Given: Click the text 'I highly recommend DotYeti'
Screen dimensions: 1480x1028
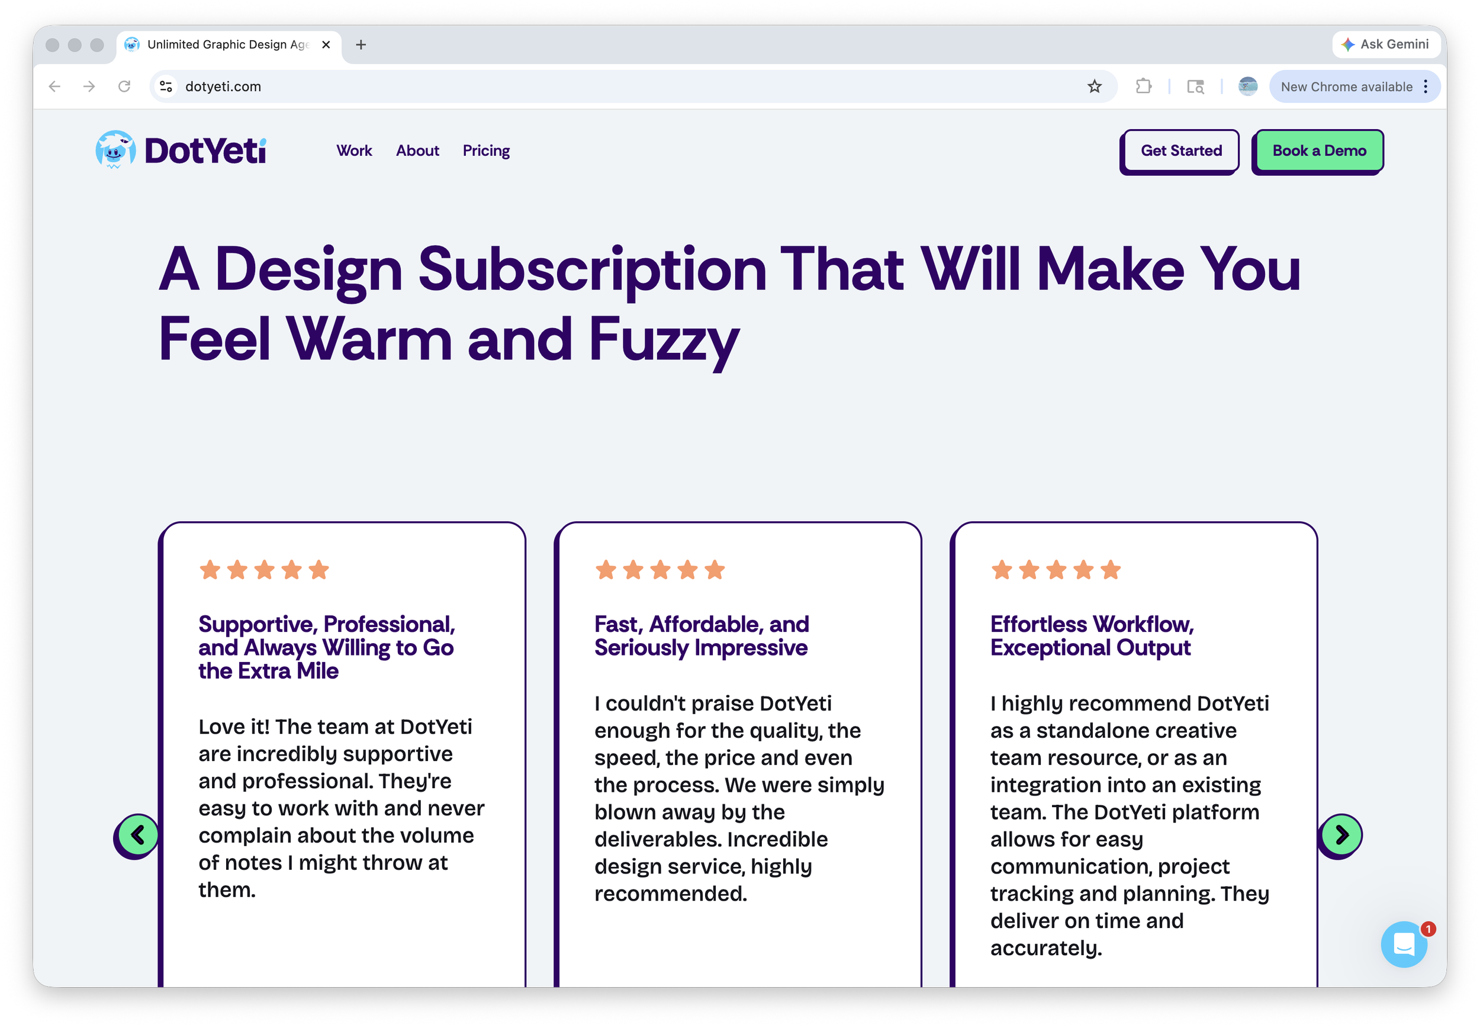Looking at the screenshot, I should click(1129, 703).
